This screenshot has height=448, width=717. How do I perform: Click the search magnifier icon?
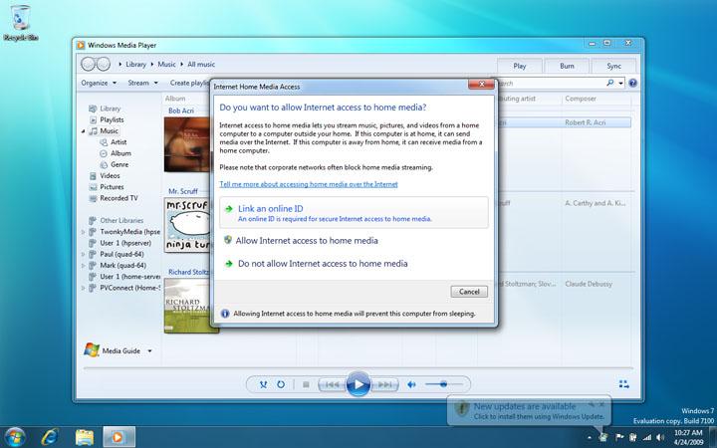pos(610,83)
